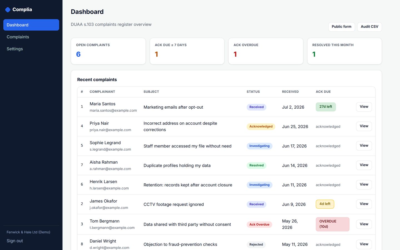Sign out of the account
This screenshot has height=250, width=400.
pos(15,241)
